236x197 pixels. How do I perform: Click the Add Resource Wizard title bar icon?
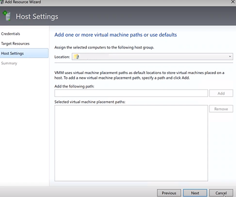point(2,2)
